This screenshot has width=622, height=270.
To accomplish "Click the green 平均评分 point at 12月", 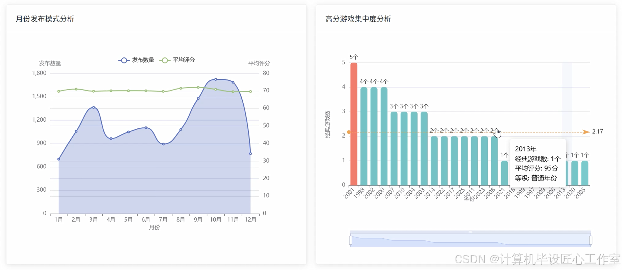I will coord(250,91).
